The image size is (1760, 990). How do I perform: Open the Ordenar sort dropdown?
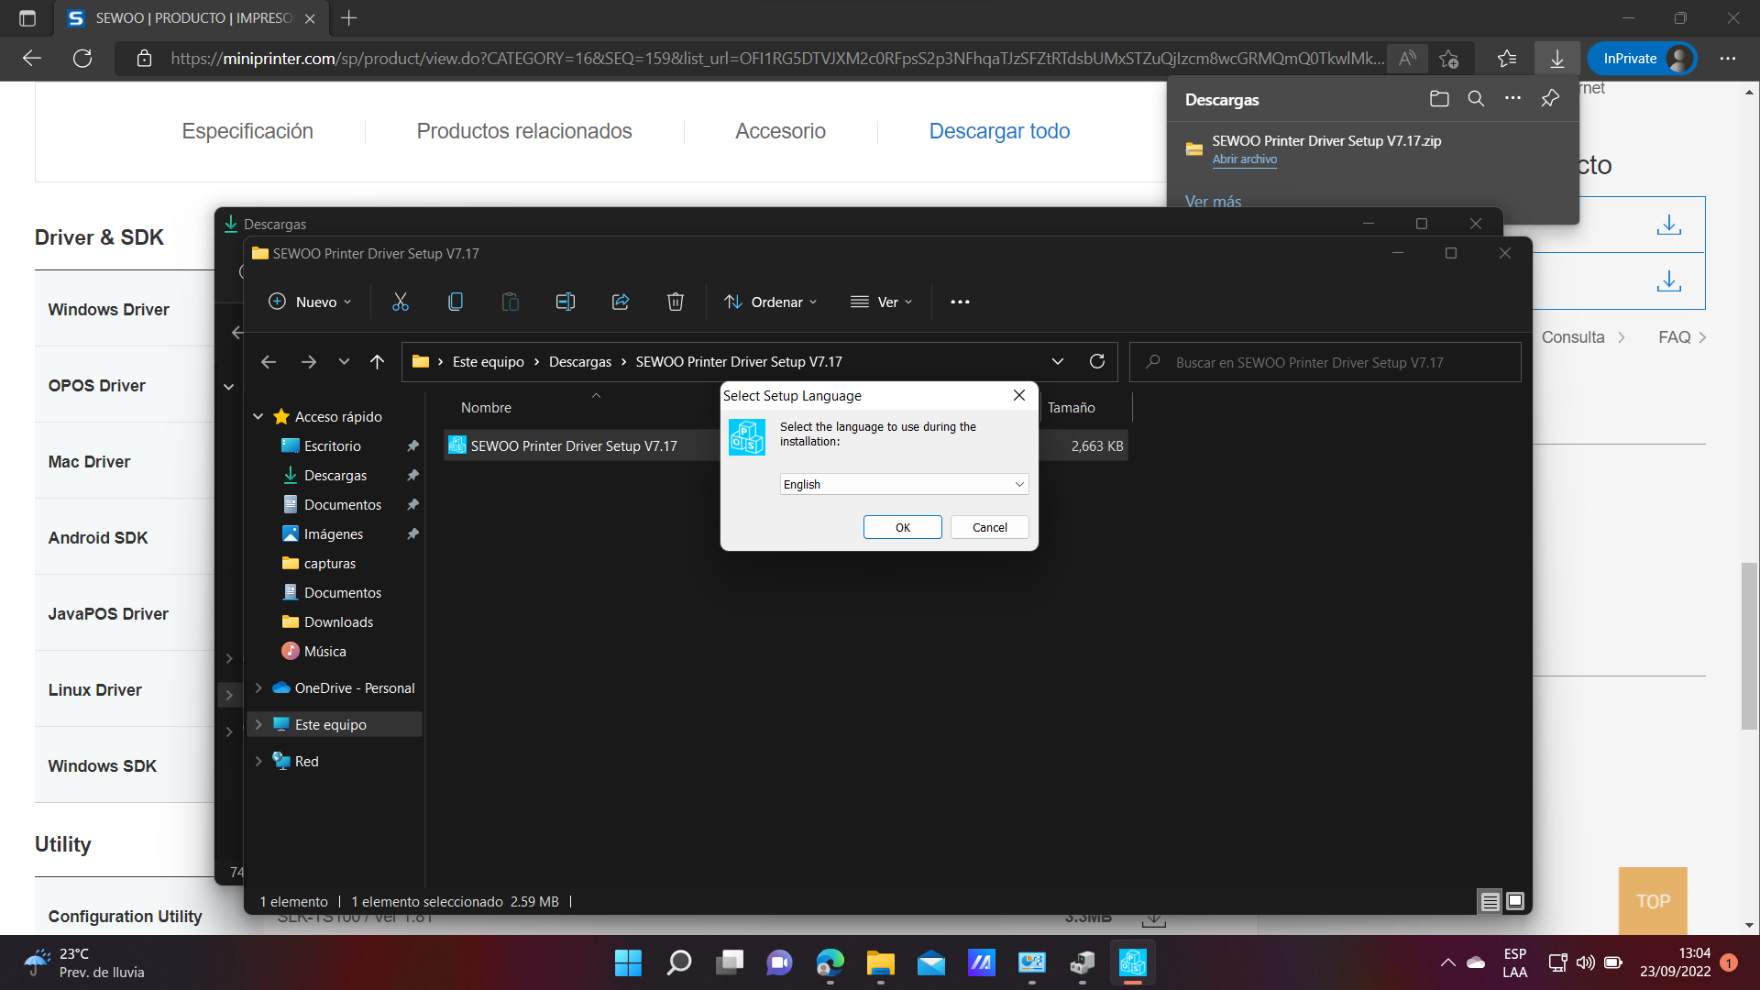point(770,302)
